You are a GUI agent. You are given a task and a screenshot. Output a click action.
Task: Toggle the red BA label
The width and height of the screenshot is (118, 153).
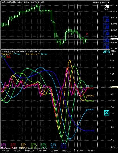(8, 57)
